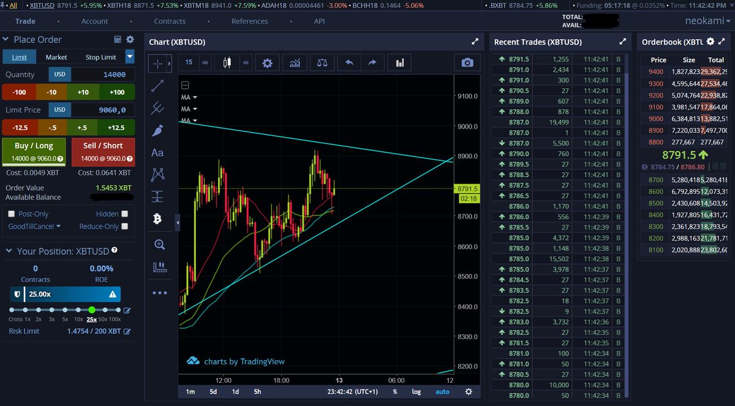This screenshot has height=406, width=735.
Task: Set leverage slider to 10x
Action: click(x=78, y=310)
